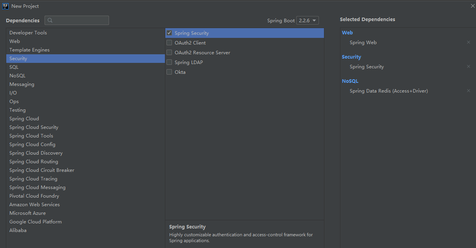Choose Spring Cloud Circuit Breaker category
Image resolution: width=476 pixels, height=248 pixels.
(x=86, y=170)
